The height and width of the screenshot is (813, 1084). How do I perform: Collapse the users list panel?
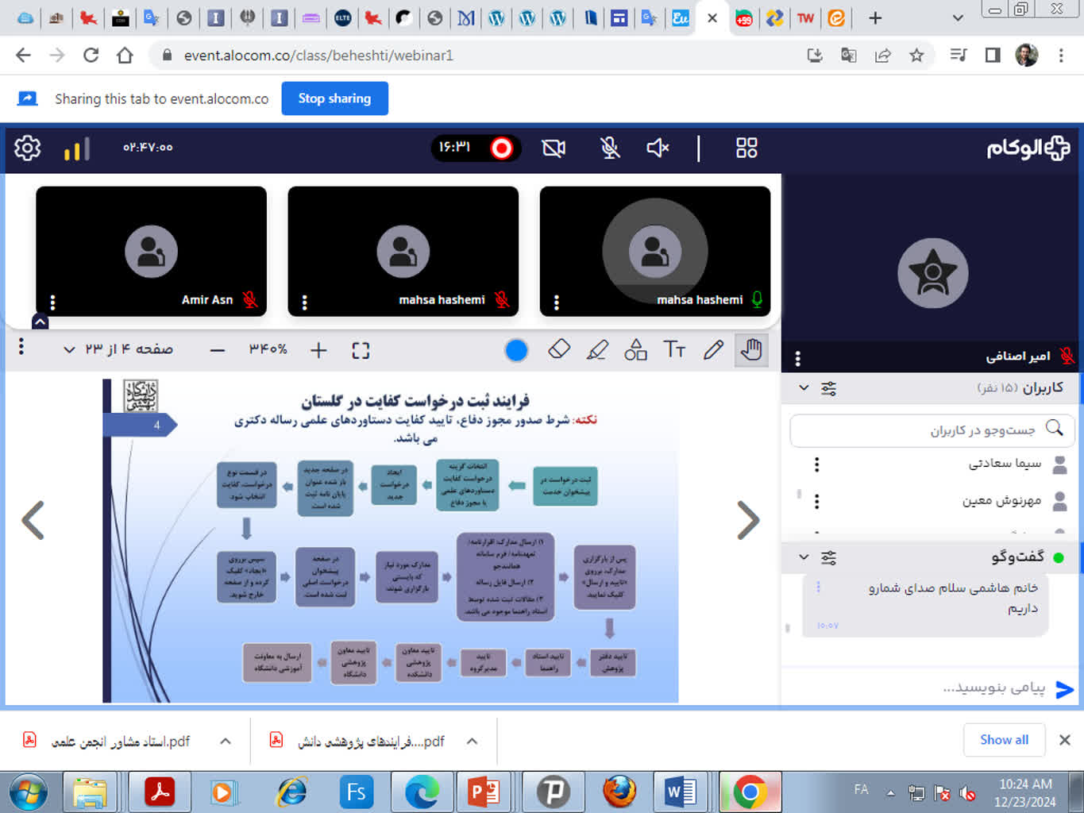[x=804, y=387]
